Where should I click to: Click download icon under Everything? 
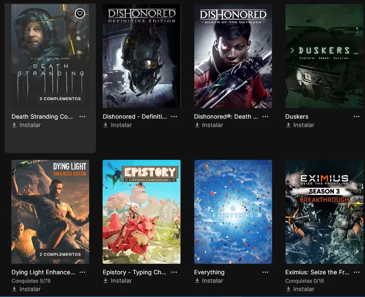coord(197,281)
